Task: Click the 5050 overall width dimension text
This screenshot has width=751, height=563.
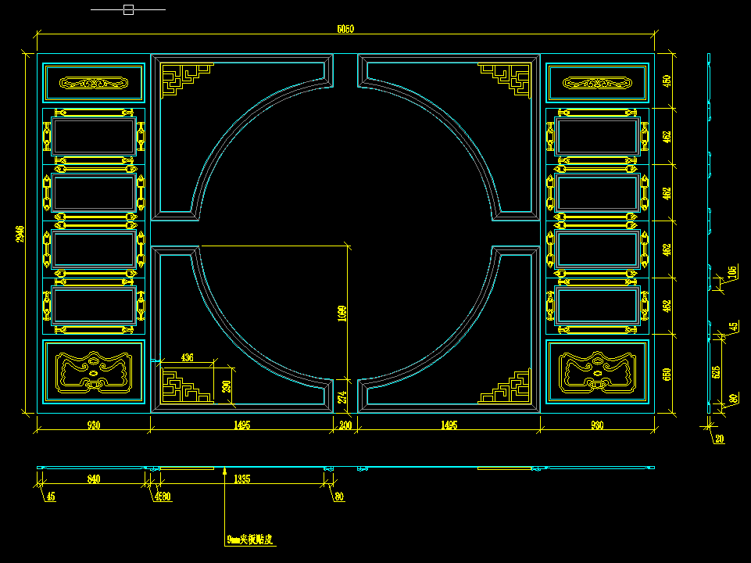Action: [345, 29]
